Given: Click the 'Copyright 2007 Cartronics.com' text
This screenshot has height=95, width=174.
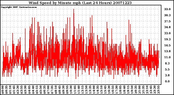Looking at the screenshot, I should [19, 7].
